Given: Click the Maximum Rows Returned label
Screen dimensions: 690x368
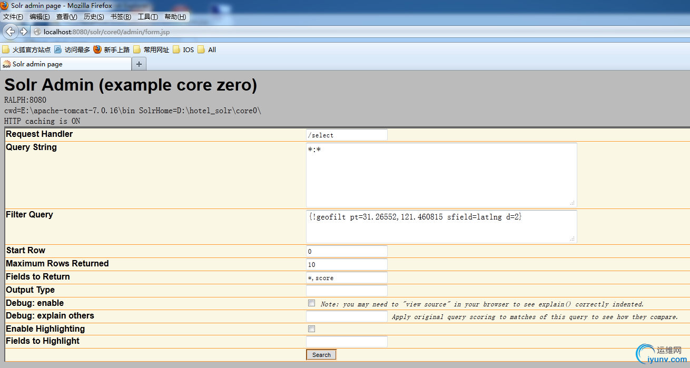Looking at the screenshot, I should pos(57,264).
